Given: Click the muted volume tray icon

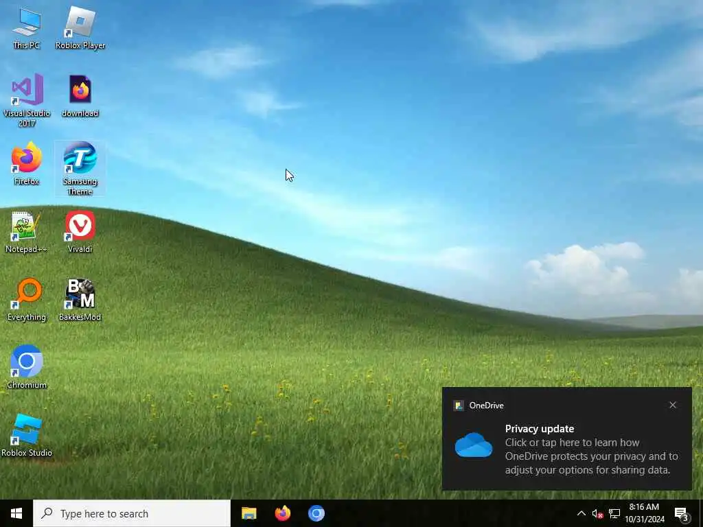Looking at the screenshot, I should [x=597, y=513].
